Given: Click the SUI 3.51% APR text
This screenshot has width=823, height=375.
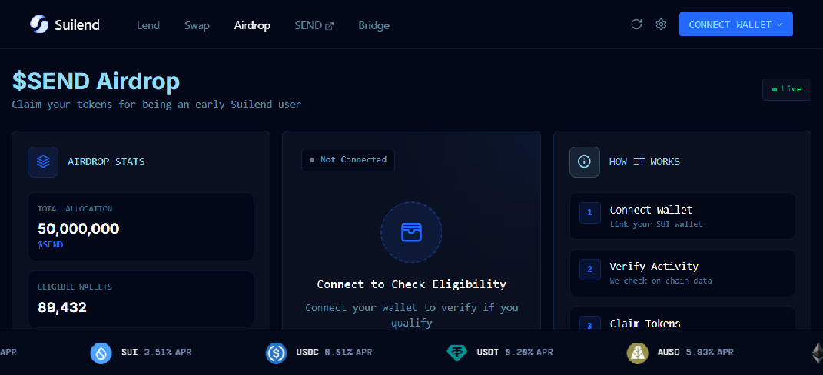Looking at the screenshot, I should (157, 352).
